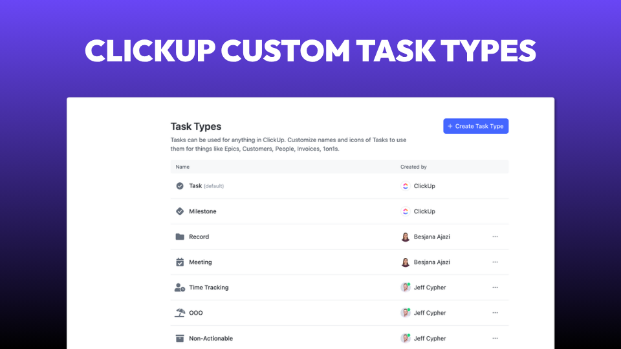Click Besjana Ajazi name in Record row
The width and height of the screenshot is (621, 349).
[x=432, y=237]
